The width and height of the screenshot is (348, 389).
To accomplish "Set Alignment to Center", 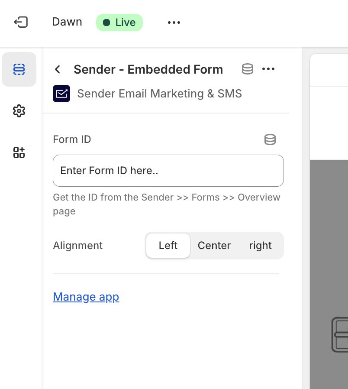I will click(214, 246).
